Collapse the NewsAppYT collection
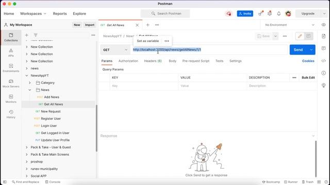Screen dimensions: 330x185 point(26,76)
